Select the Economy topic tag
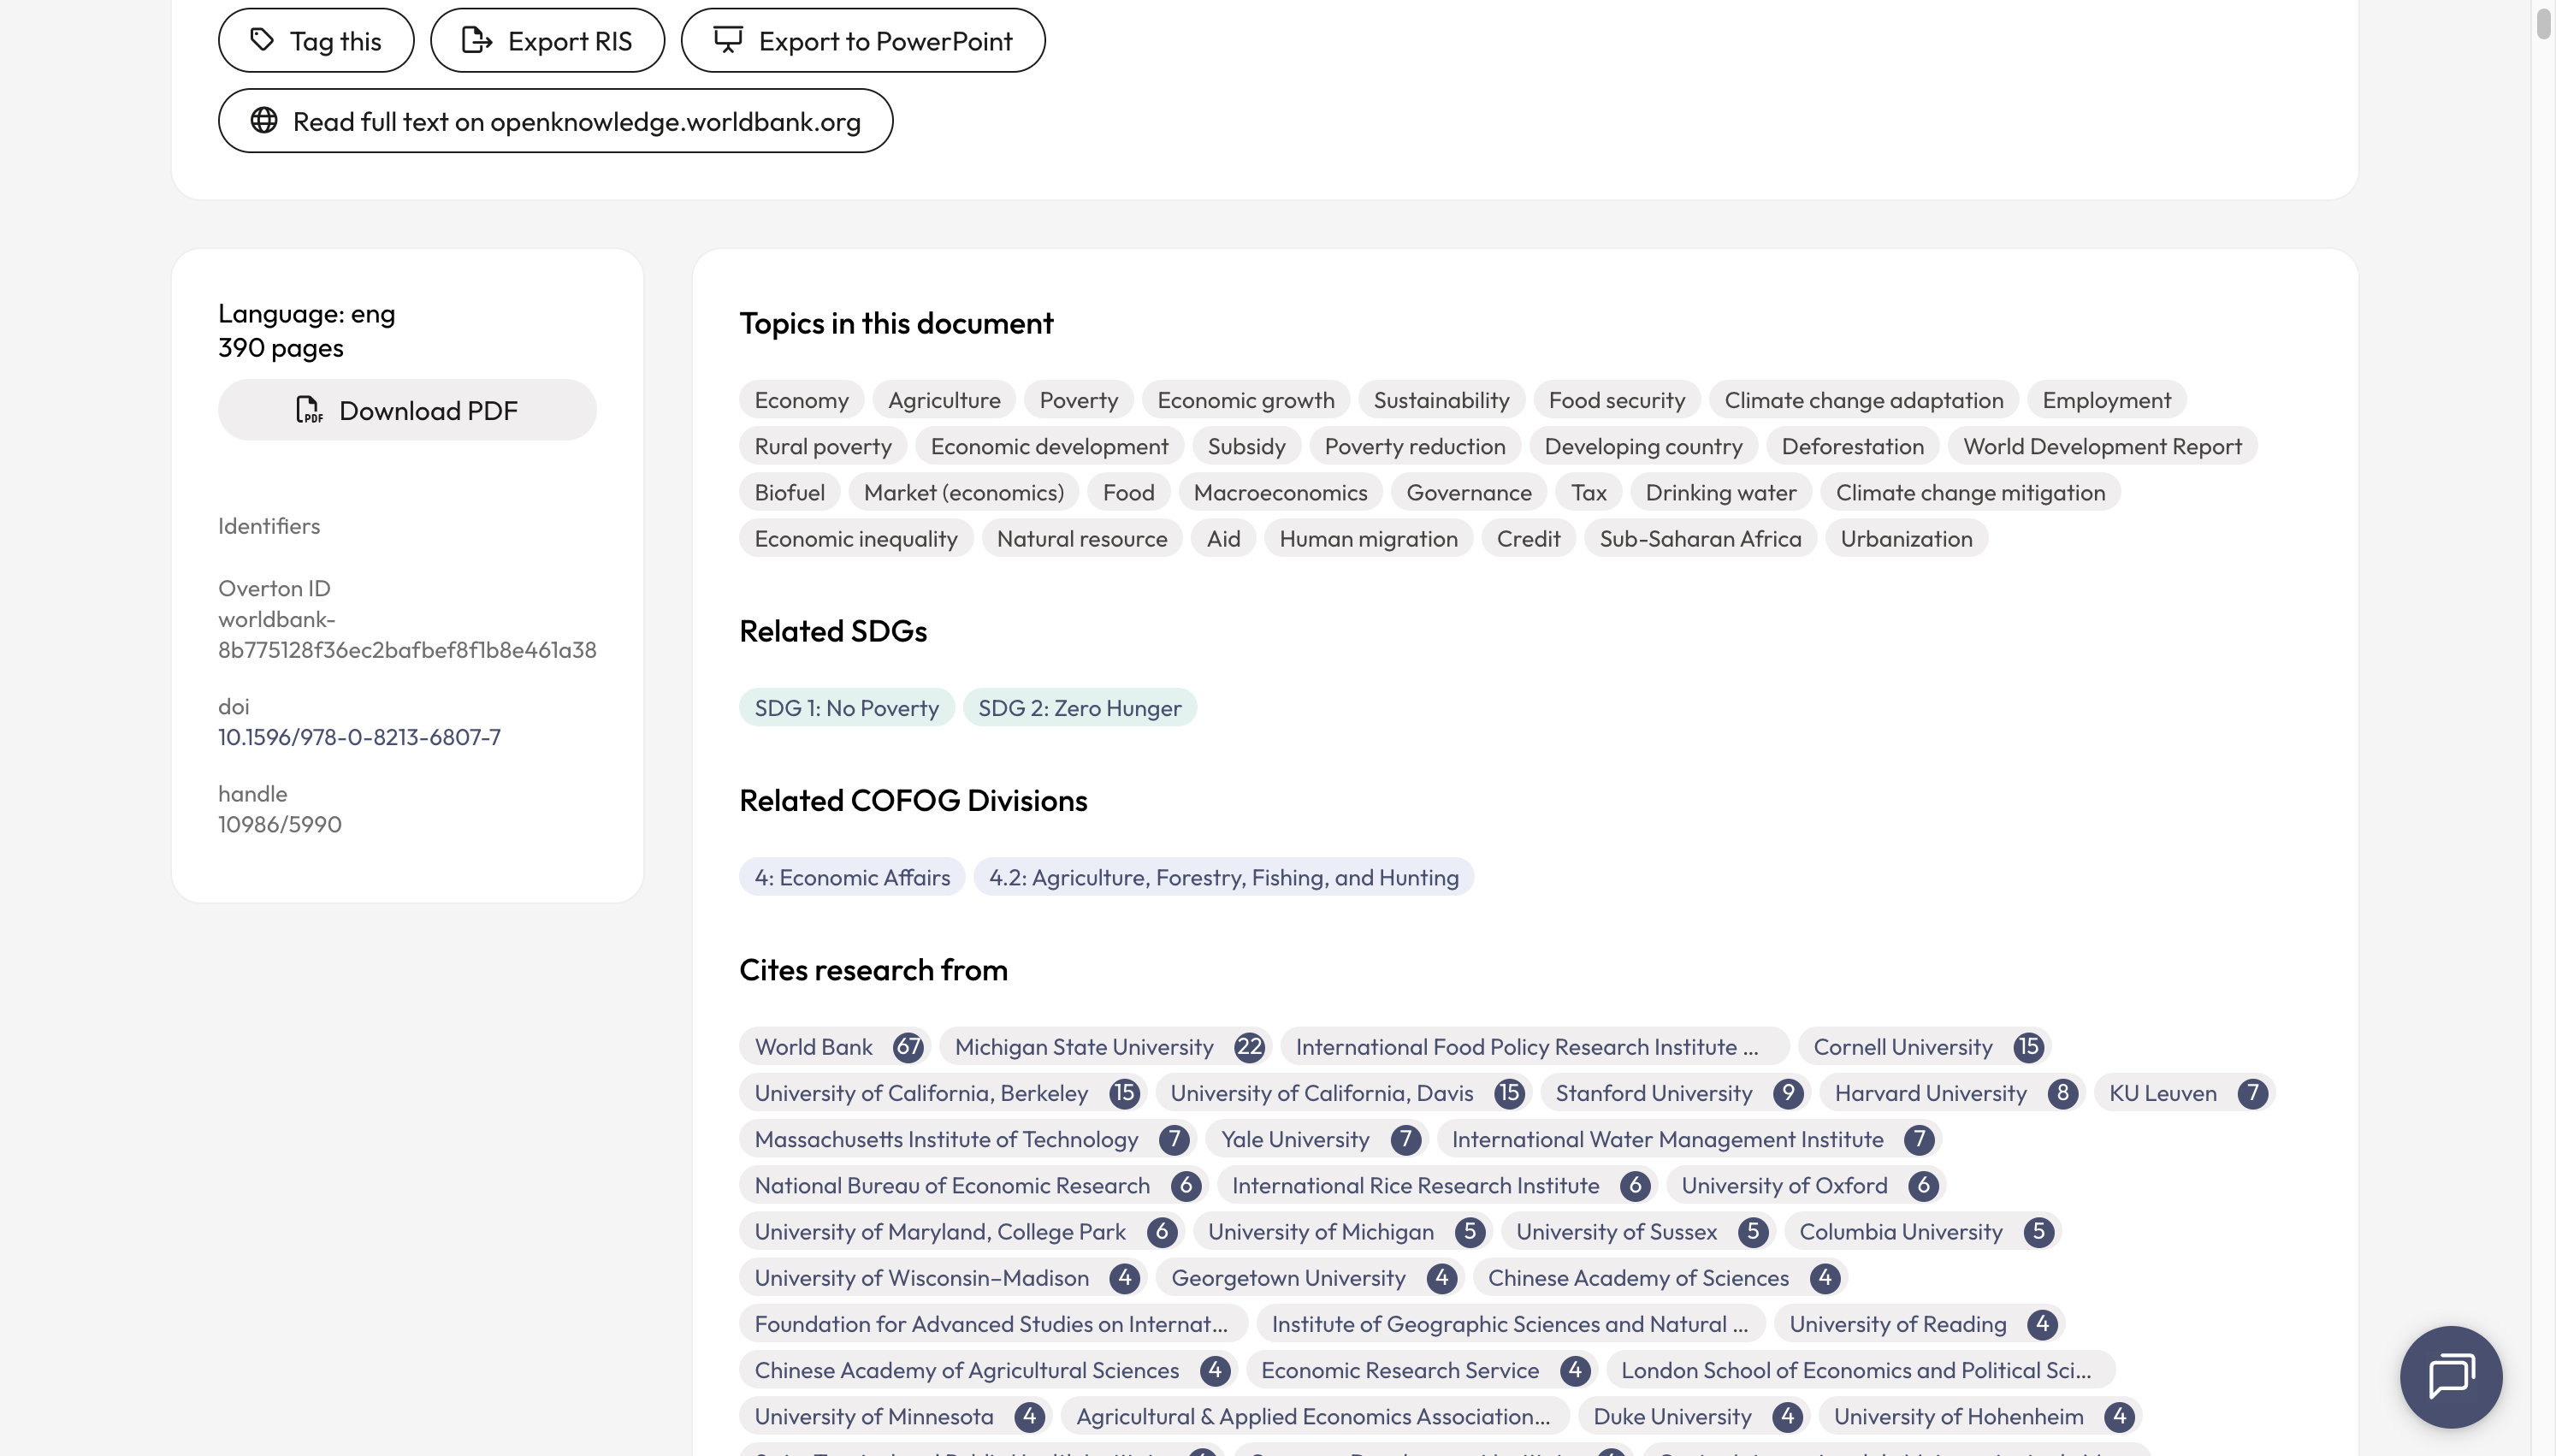 802,400
